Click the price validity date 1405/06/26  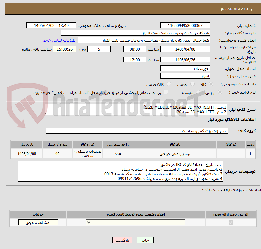(185, 60)
